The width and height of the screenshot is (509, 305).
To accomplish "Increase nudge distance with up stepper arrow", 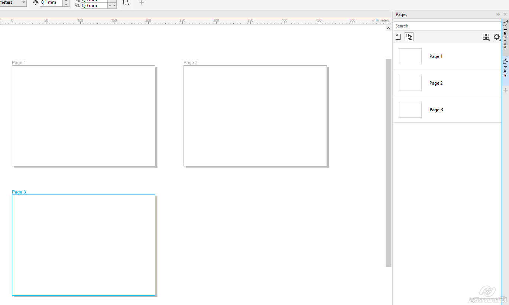I will tap(66, 1).
